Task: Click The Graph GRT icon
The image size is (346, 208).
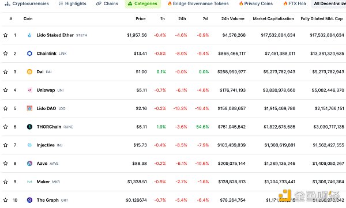Action: [29, 200]
